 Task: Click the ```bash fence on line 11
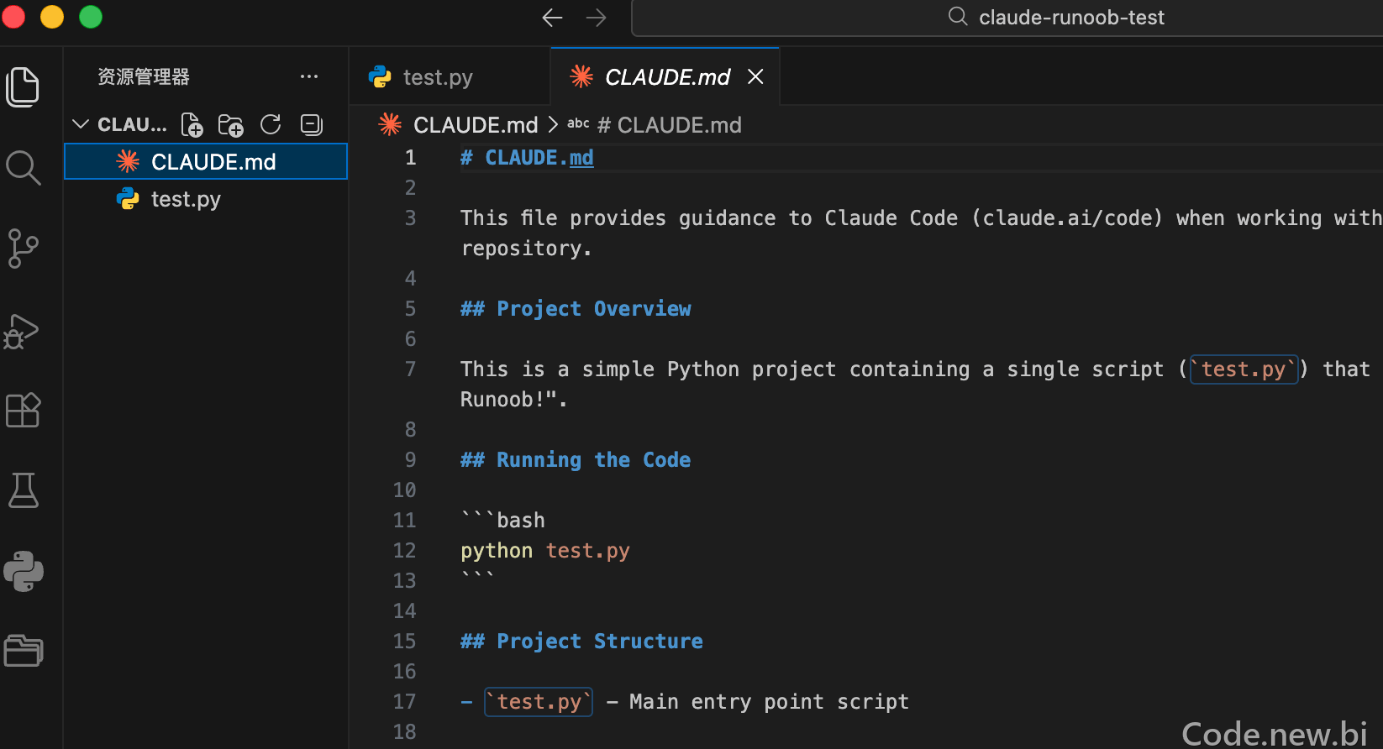click(x=502, y=521)
